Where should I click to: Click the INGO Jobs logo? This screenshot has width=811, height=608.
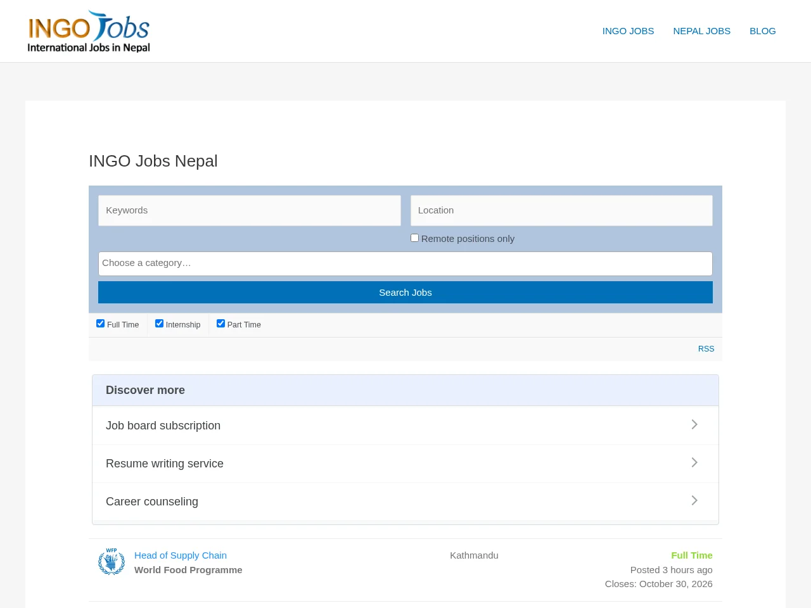coord(89,31)
